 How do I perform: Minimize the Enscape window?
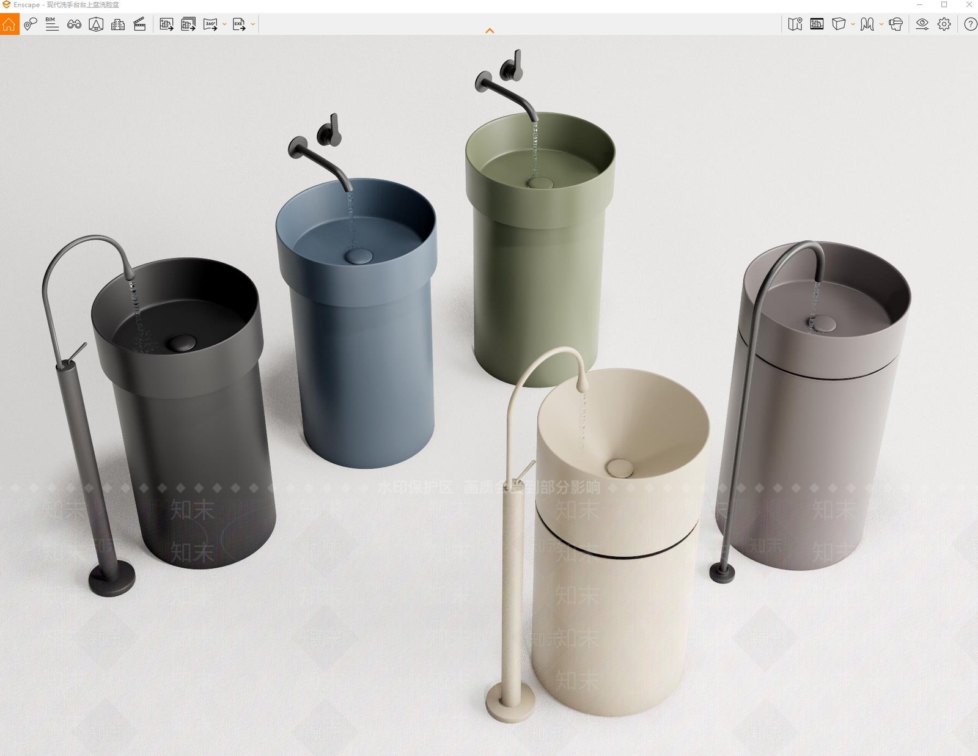click(919, 5)
